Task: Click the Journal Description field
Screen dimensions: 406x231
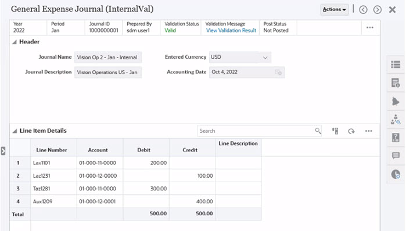Action: (x=107, y=73)
